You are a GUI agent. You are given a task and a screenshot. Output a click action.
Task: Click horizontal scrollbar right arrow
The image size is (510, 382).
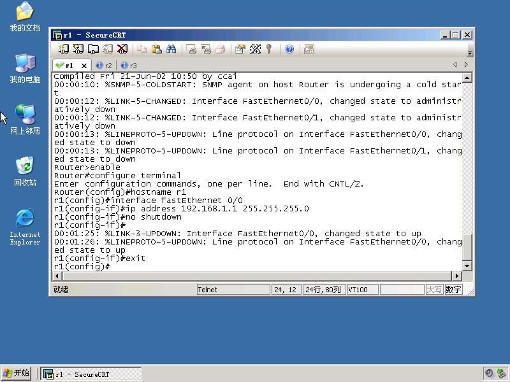tap(456, 276)
